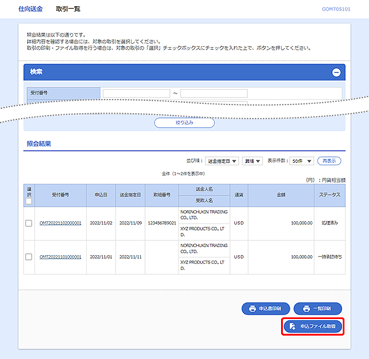Open the 昇順 sort order dropdown
Viewport: 369px width, 359px height.
252,161
